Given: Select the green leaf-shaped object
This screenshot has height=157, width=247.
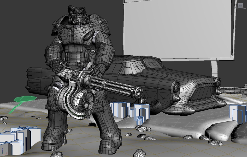Looking at the screenshot, I should click(25, 99).
